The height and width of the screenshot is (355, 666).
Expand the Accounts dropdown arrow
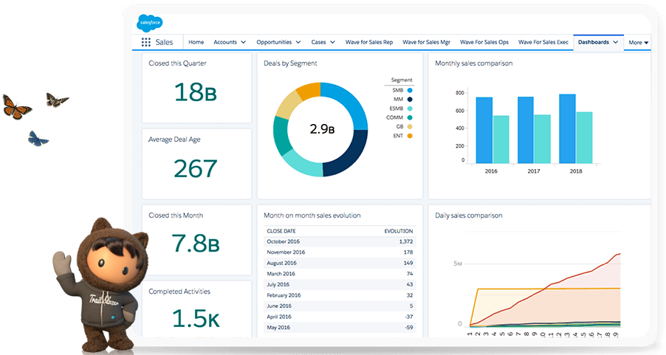(x=244, y=42)
